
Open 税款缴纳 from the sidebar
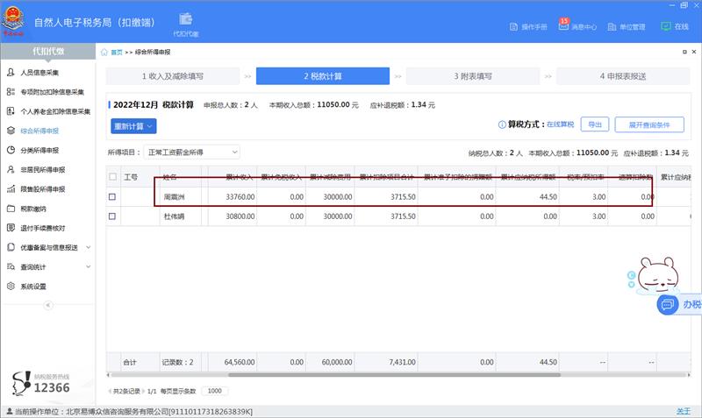[x=33, y=209]
